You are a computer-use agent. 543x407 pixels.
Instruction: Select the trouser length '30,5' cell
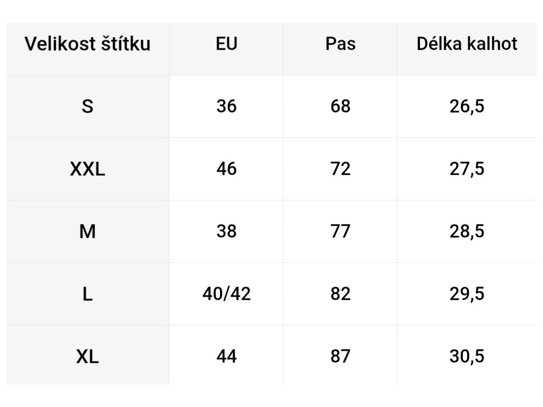(467, 357)
